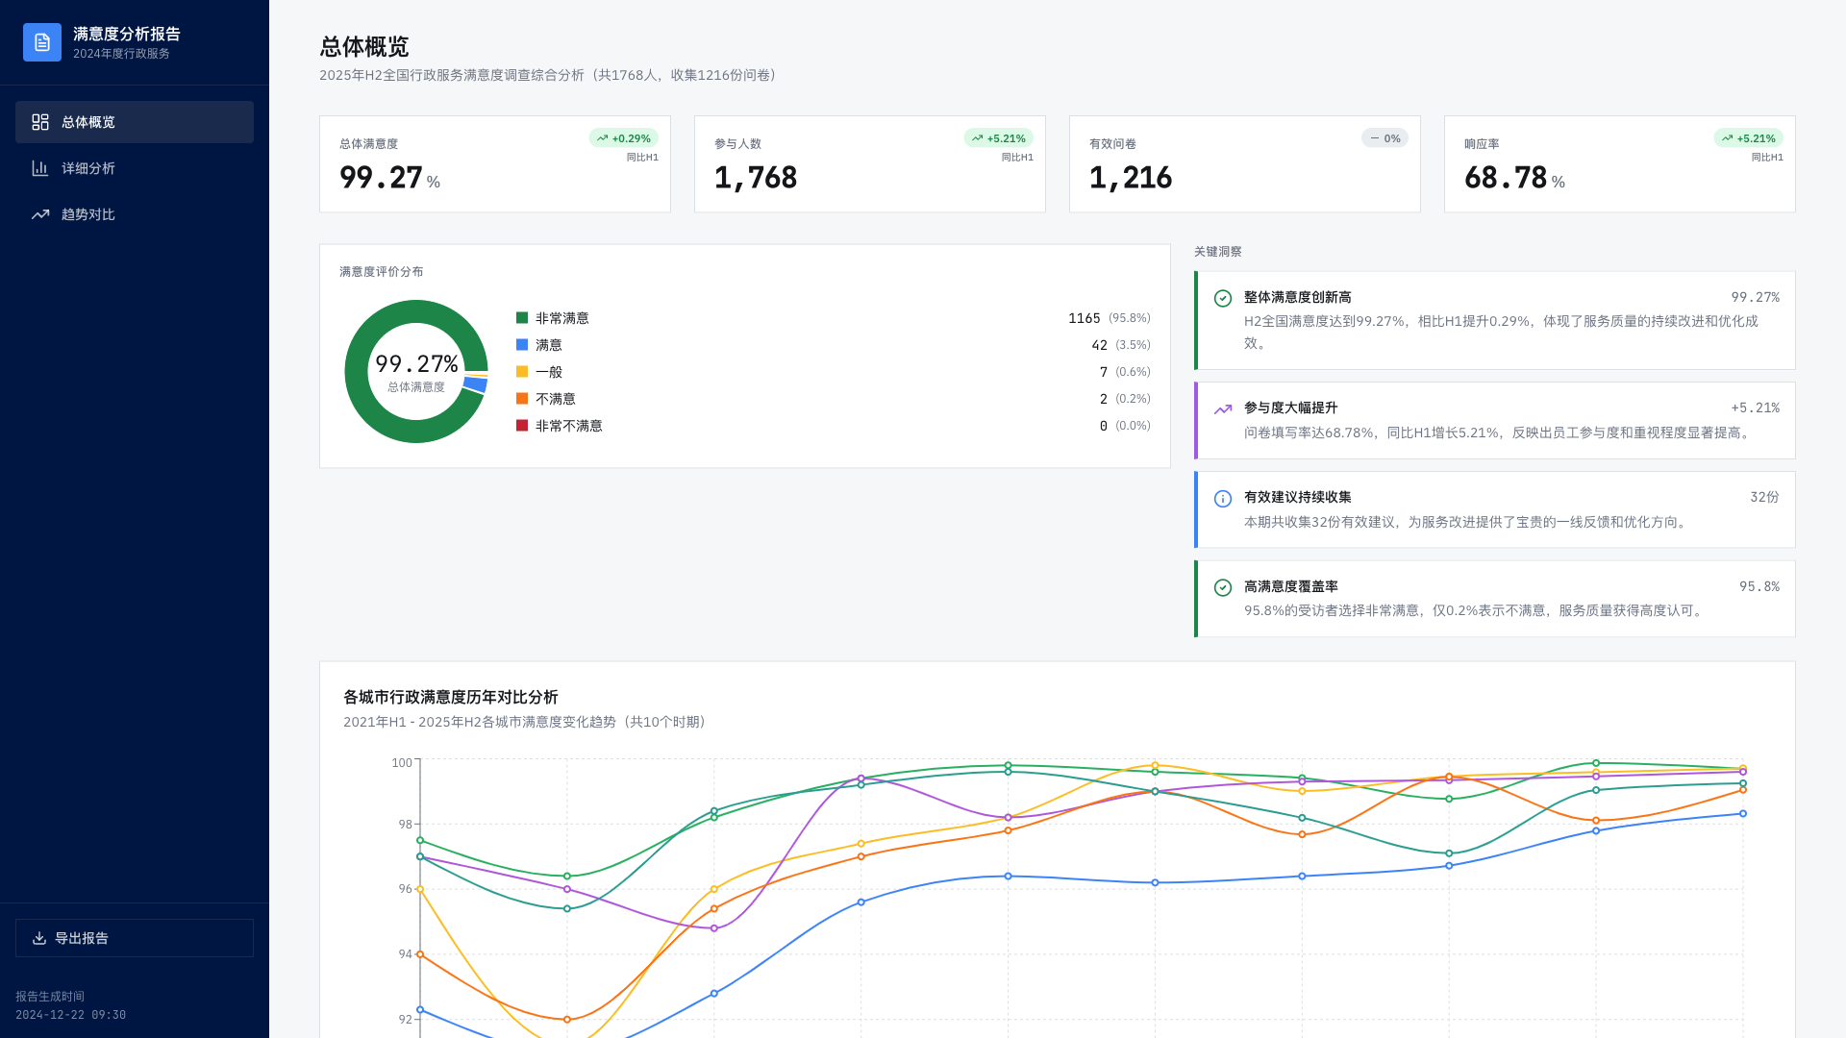Click green check icon beside 整体满意度创新高

click(x=1223, y=299)
